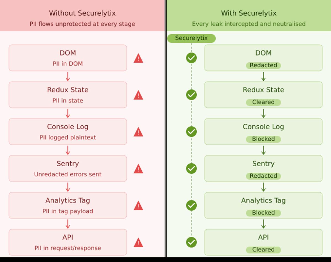Click the Redacted badge under DOM
The width and height of the screenshot is (331, 262).
coord(263,65)
